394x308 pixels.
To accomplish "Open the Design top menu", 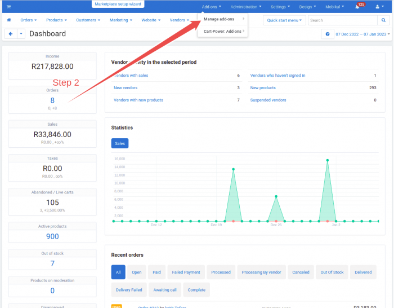I will coord(307,7).
